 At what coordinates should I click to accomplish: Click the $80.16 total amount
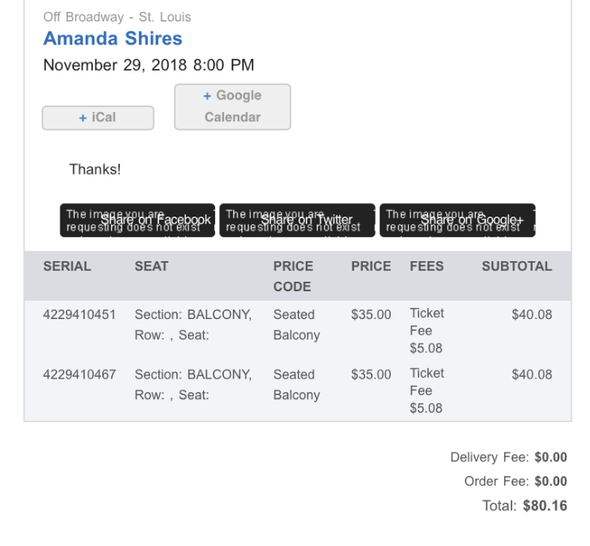[545, 506]
